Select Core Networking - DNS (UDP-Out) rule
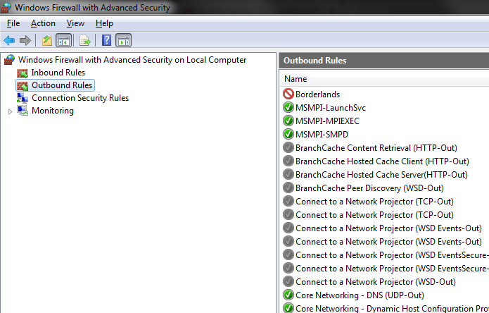The width and height of the screenshot is (489, 313). (359, 295)
